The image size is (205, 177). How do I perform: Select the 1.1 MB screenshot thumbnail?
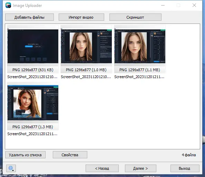tap(140, 46)
